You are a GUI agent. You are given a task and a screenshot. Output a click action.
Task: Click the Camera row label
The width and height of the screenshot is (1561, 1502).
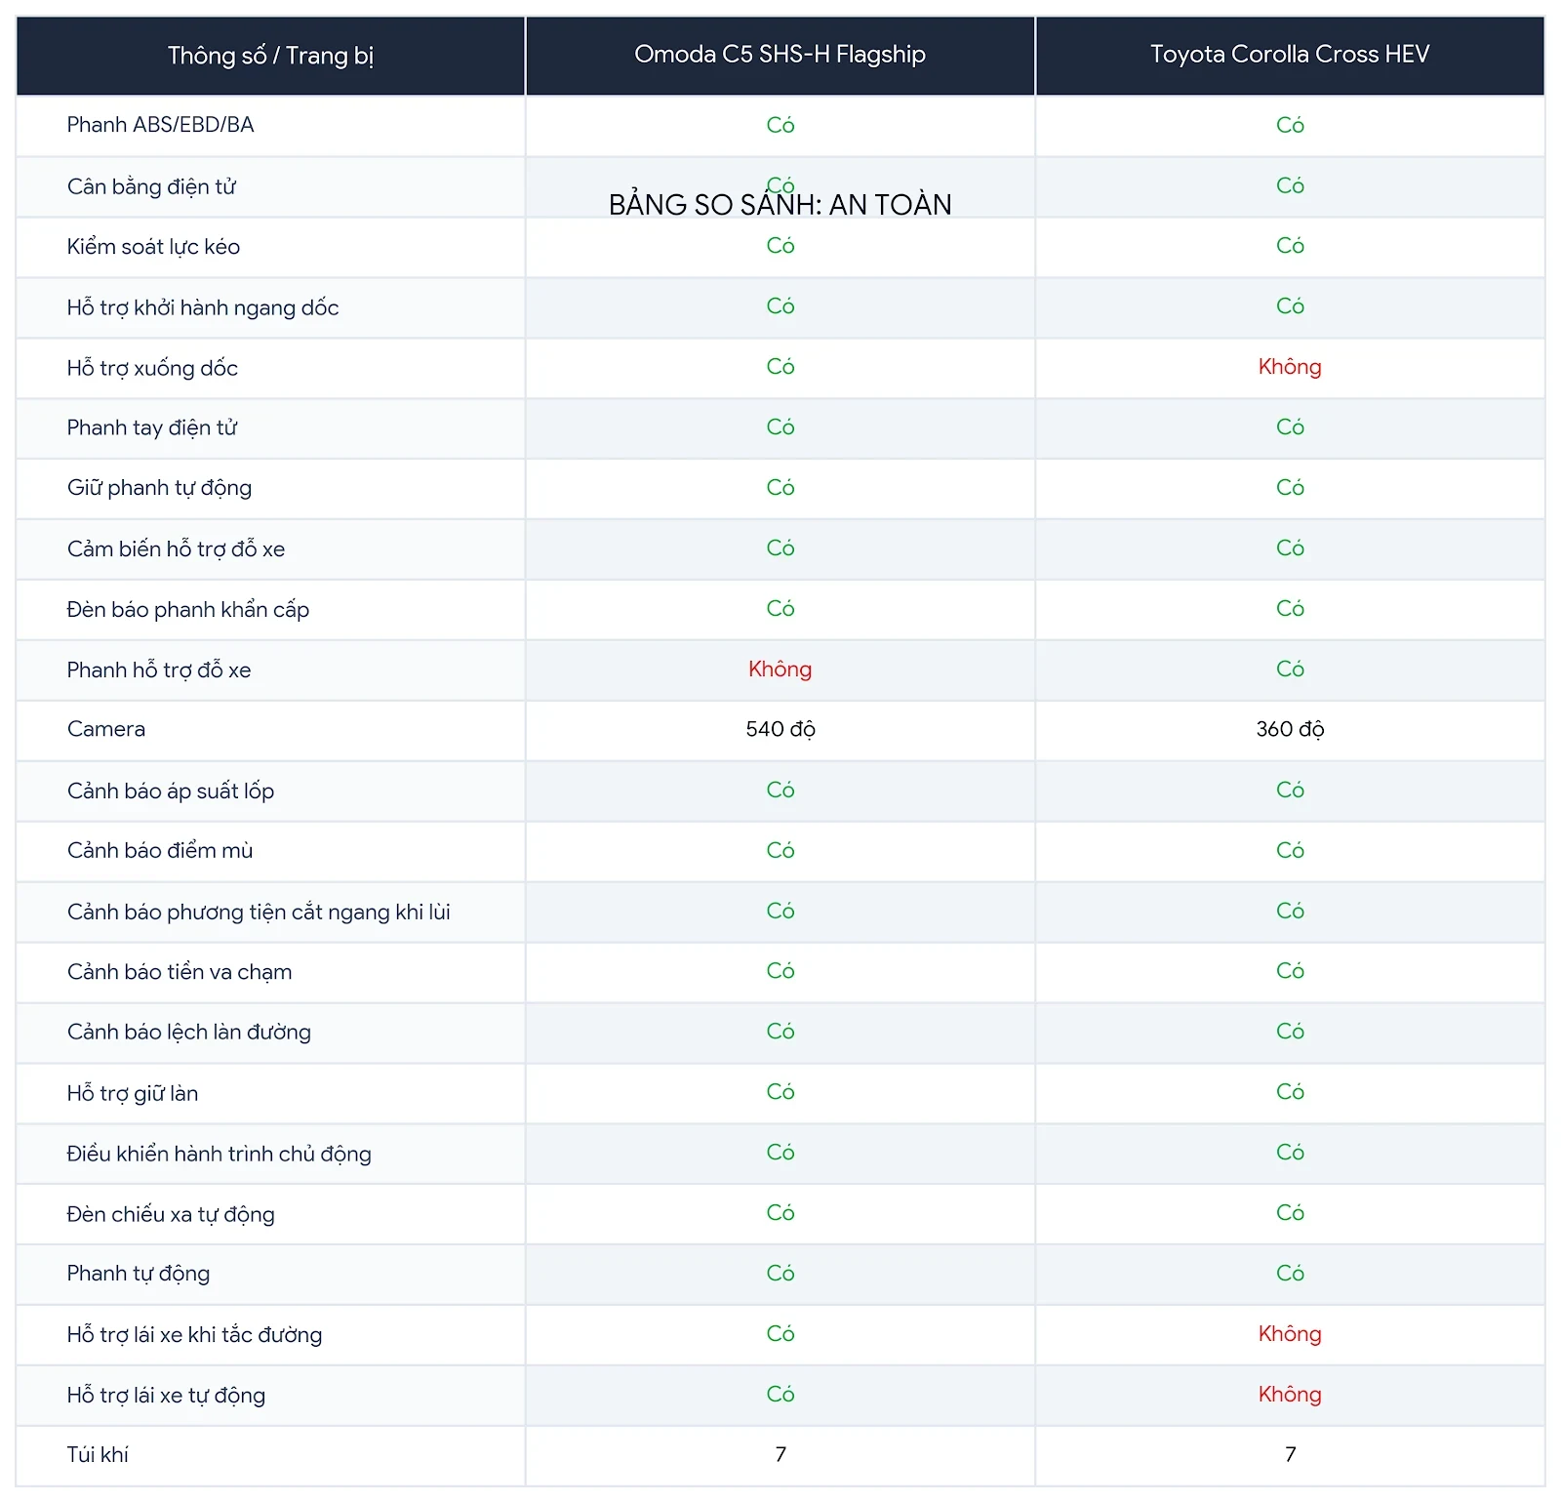tap(106, 729)
